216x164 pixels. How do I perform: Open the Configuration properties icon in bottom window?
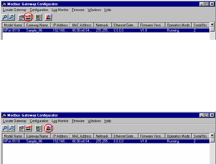click(21, 128)
